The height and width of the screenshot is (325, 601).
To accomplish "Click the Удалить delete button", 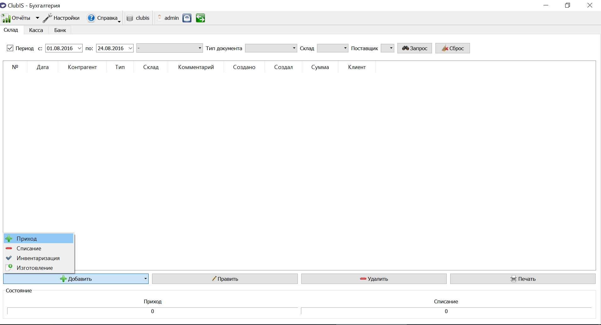I will coord(374,279).
